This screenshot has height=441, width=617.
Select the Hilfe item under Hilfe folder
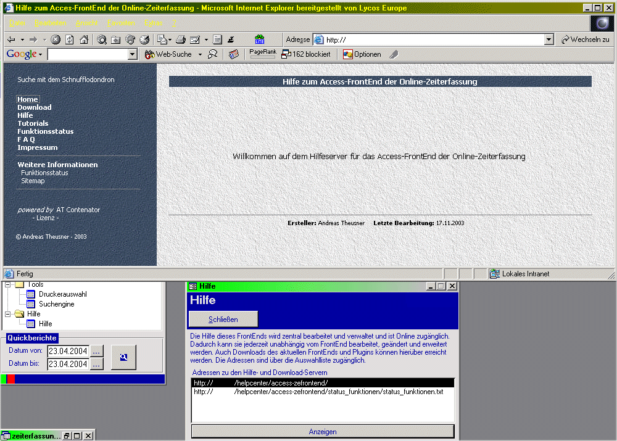[x=45, y=324]
